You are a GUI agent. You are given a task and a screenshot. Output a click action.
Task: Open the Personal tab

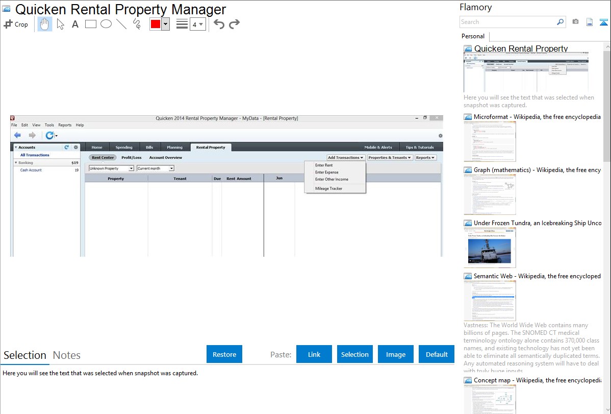click(x=473, y=36)
